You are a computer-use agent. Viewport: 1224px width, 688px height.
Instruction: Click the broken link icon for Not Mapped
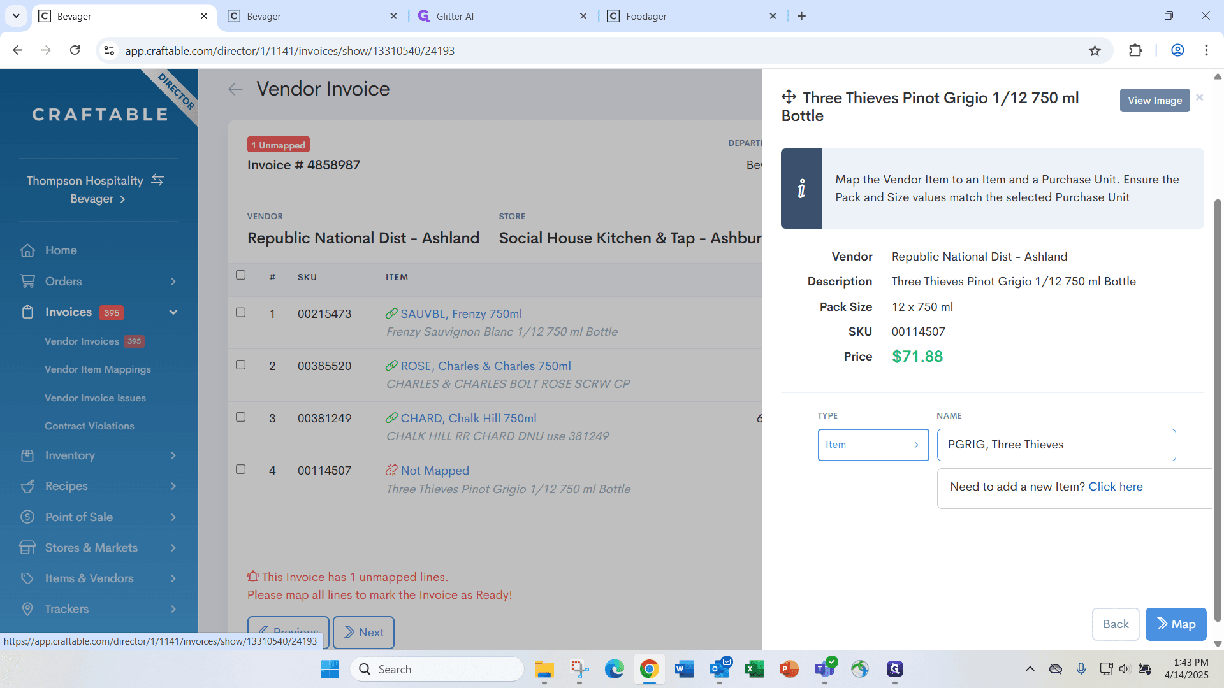point(391,470)
